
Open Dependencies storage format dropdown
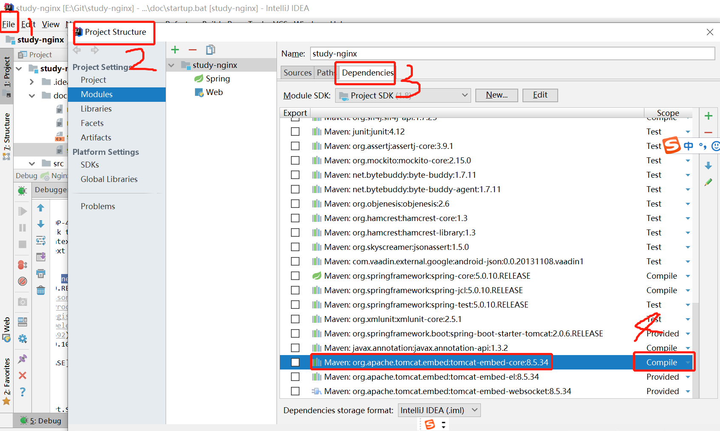click(439, 410)
